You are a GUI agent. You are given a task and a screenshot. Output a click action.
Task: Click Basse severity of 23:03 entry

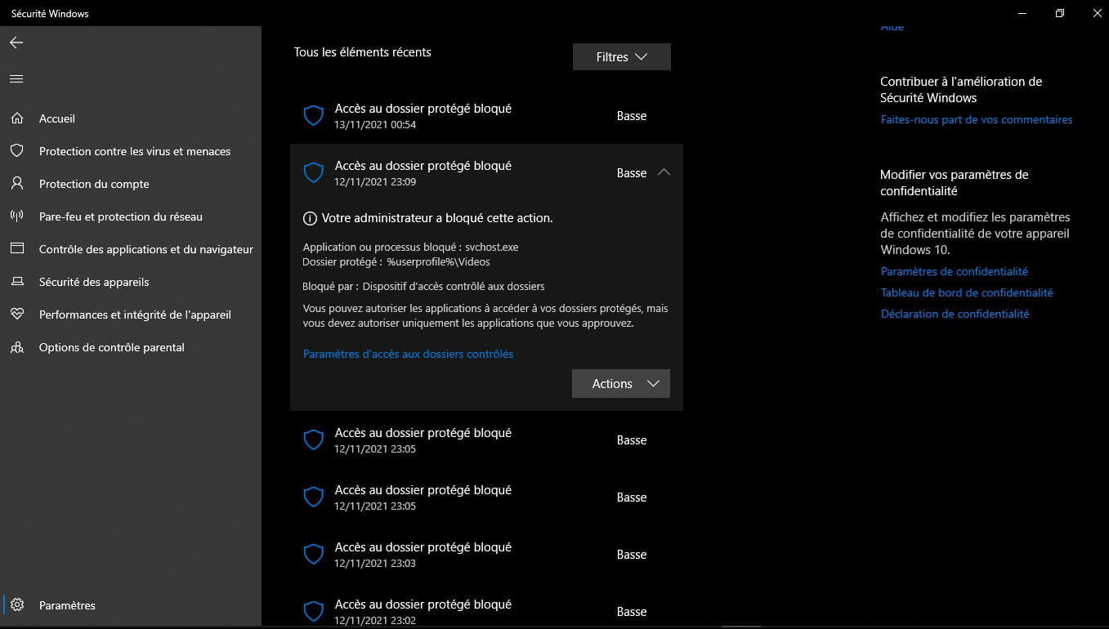tap(632, 555)
